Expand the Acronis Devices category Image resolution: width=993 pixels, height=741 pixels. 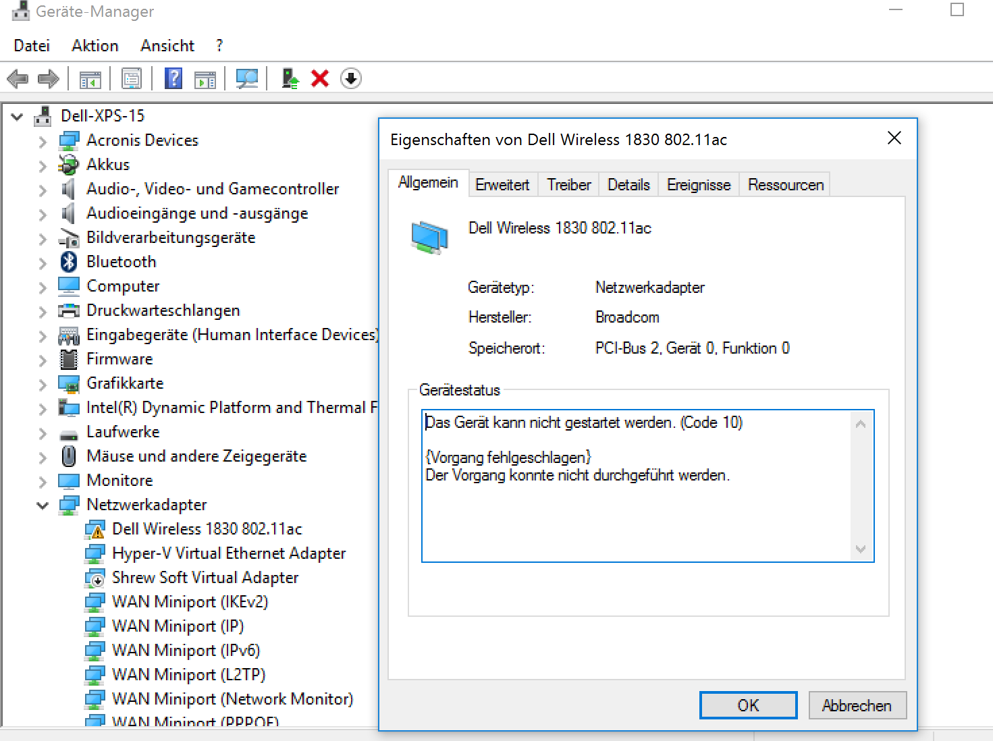tap(43, 141)
